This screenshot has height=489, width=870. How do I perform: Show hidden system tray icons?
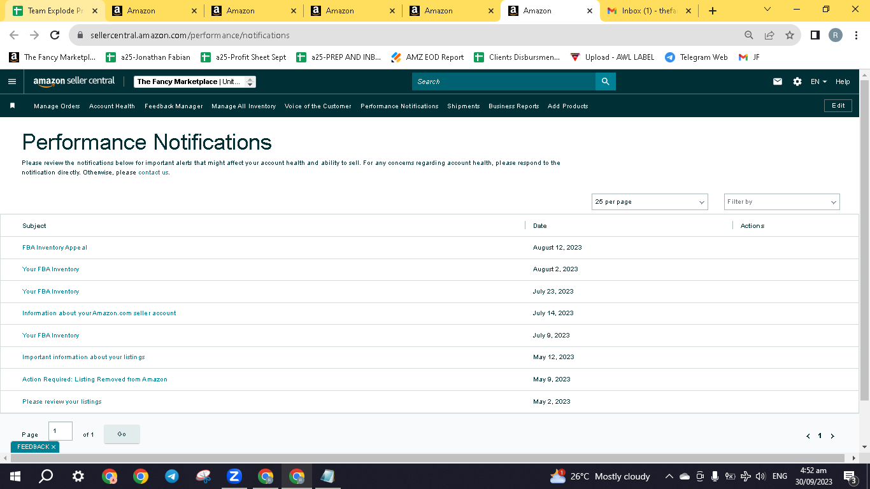[x=669, y=476]
